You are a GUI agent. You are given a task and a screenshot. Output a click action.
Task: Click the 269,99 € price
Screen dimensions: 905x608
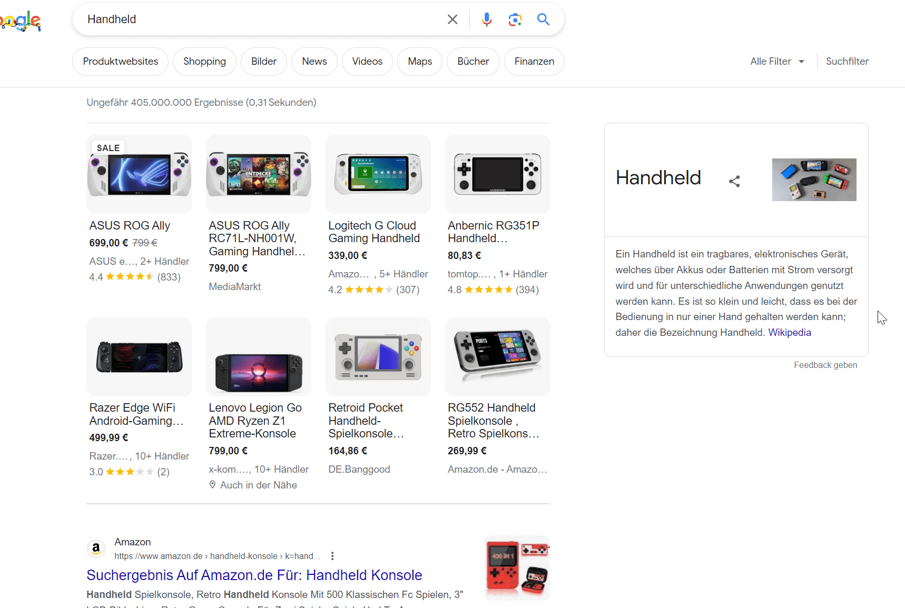[x=467, y=451]
